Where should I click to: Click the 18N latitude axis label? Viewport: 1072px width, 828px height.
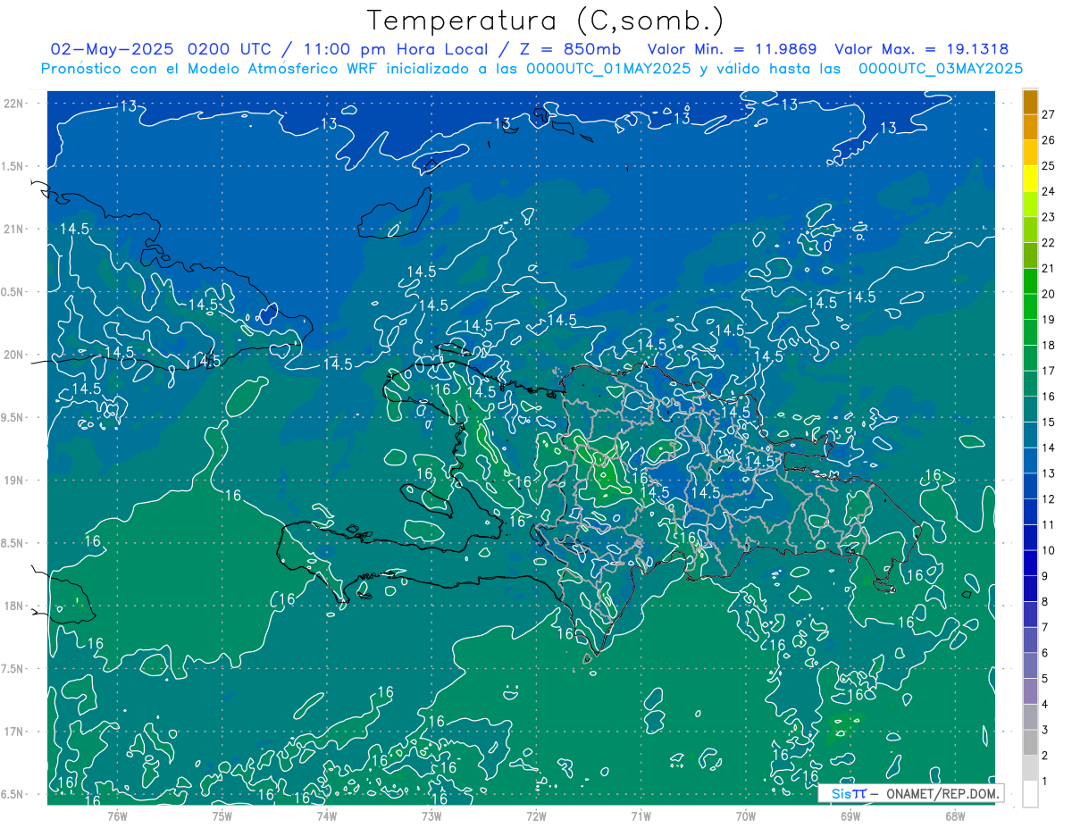click(x=15, y=606)
